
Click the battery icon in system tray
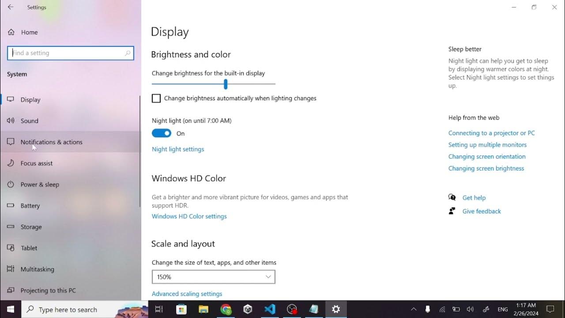(456, 309)
